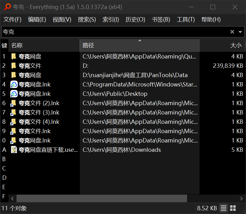This screenshot has height=214, width=246.
Task: Select the file name 夸克文件 (2).lnk
Action: coord(39,103)
